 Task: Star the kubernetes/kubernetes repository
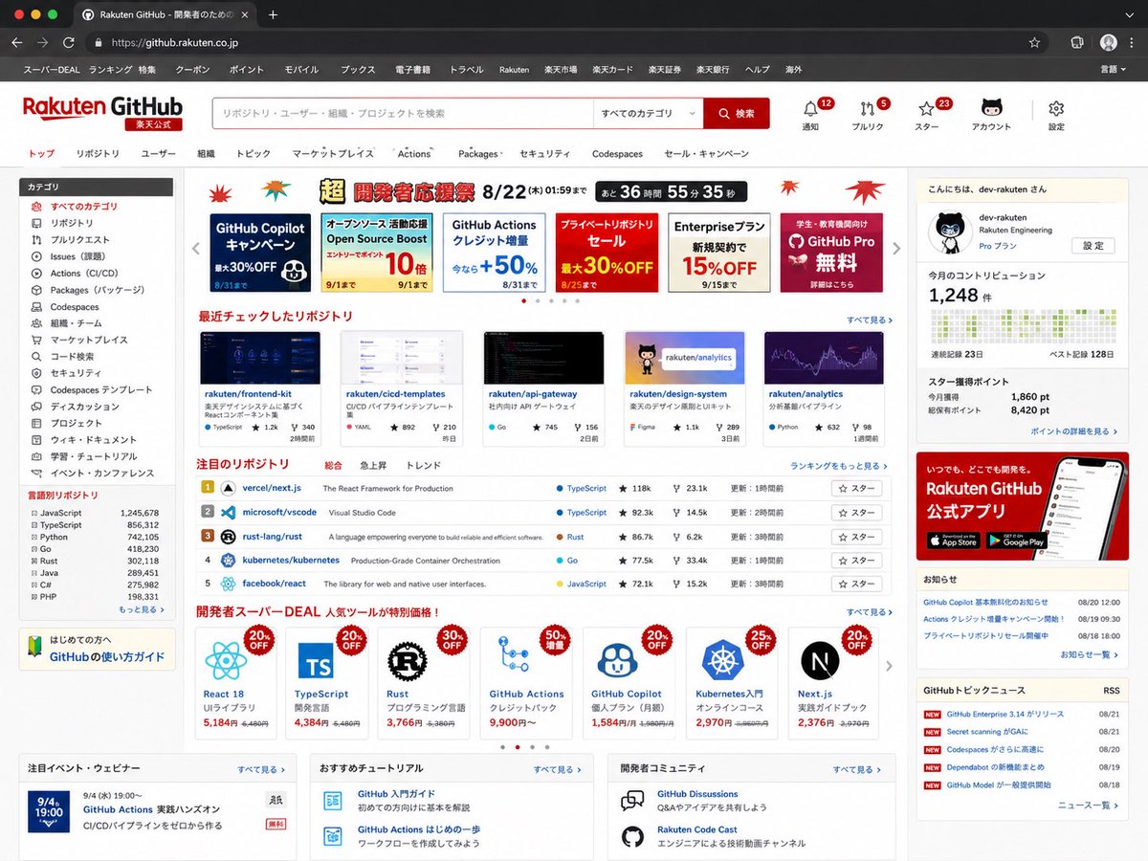pyautogui.click(x=856, y=561)
